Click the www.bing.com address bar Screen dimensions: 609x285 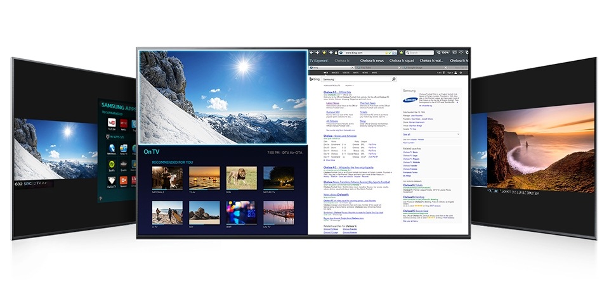367,53
